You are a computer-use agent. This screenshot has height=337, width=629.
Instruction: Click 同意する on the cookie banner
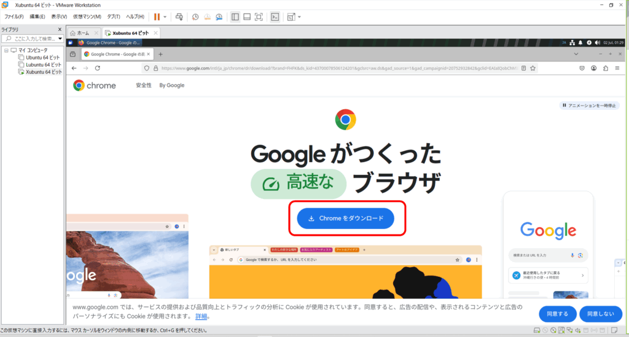pyautogui.click(x=557, y=314)
